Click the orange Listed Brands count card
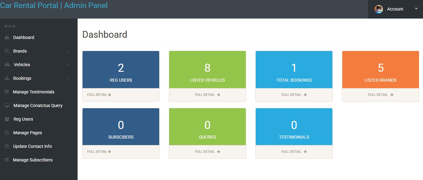This screenshot has height=180, width=423. click(380, 70)
